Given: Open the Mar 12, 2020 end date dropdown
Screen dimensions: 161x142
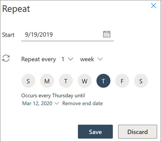Looking at the screenshot, I should pyautogui.click(x=40, y=103).
